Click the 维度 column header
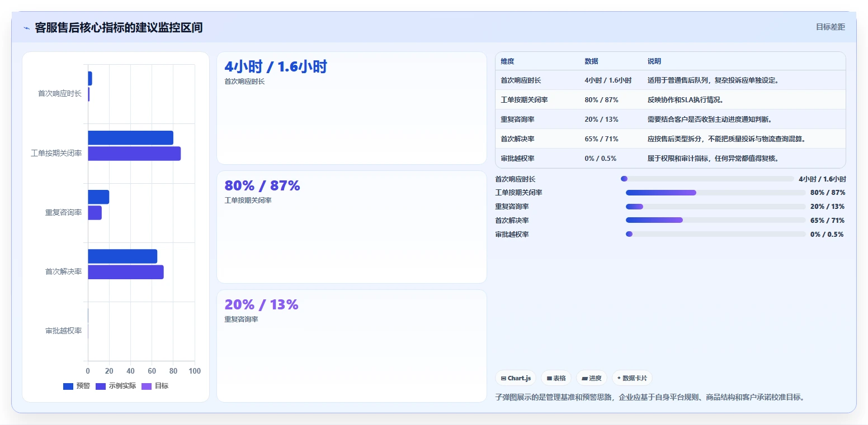 [507, 61]
